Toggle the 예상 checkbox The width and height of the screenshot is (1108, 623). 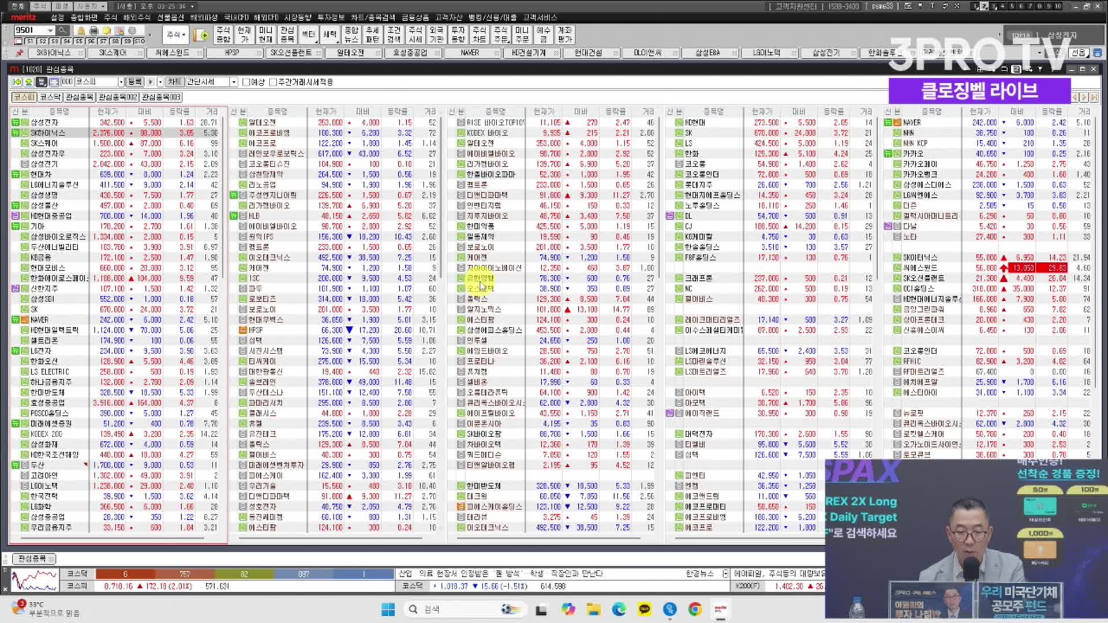coord(246,82)
